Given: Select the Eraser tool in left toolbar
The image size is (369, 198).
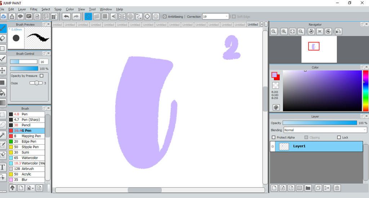Looking at the screenshot, I should (3, 38).
